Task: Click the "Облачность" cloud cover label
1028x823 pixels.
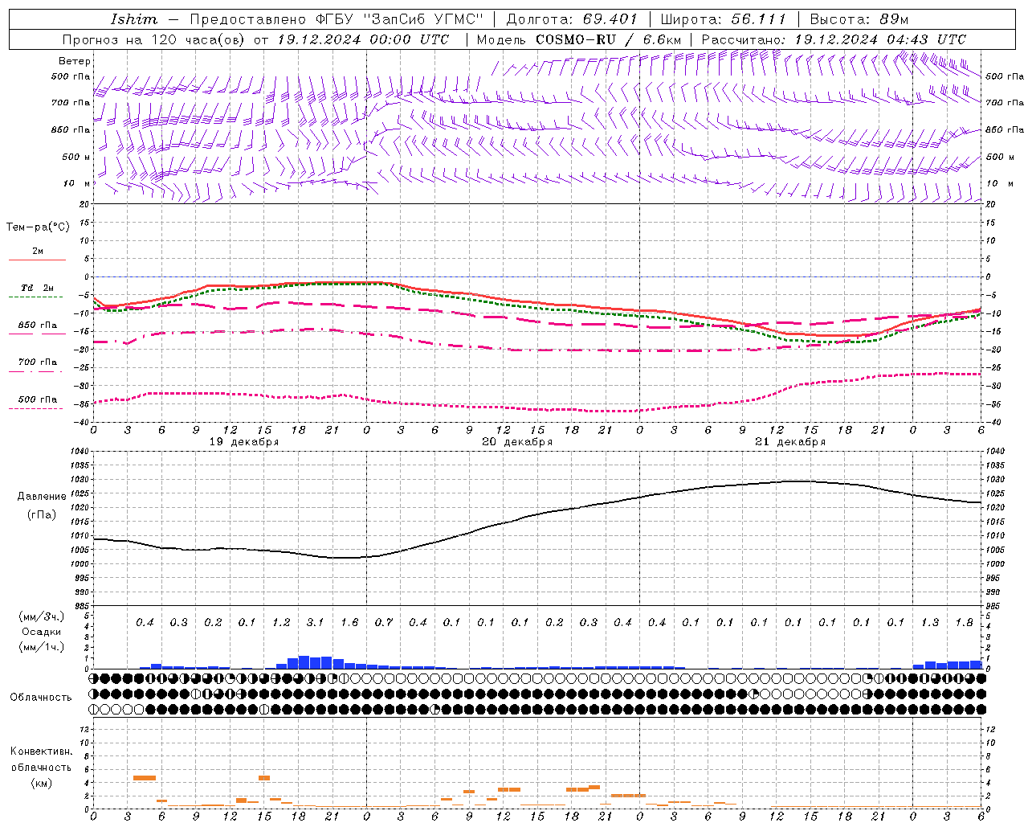Action: [x=41, y=698]
